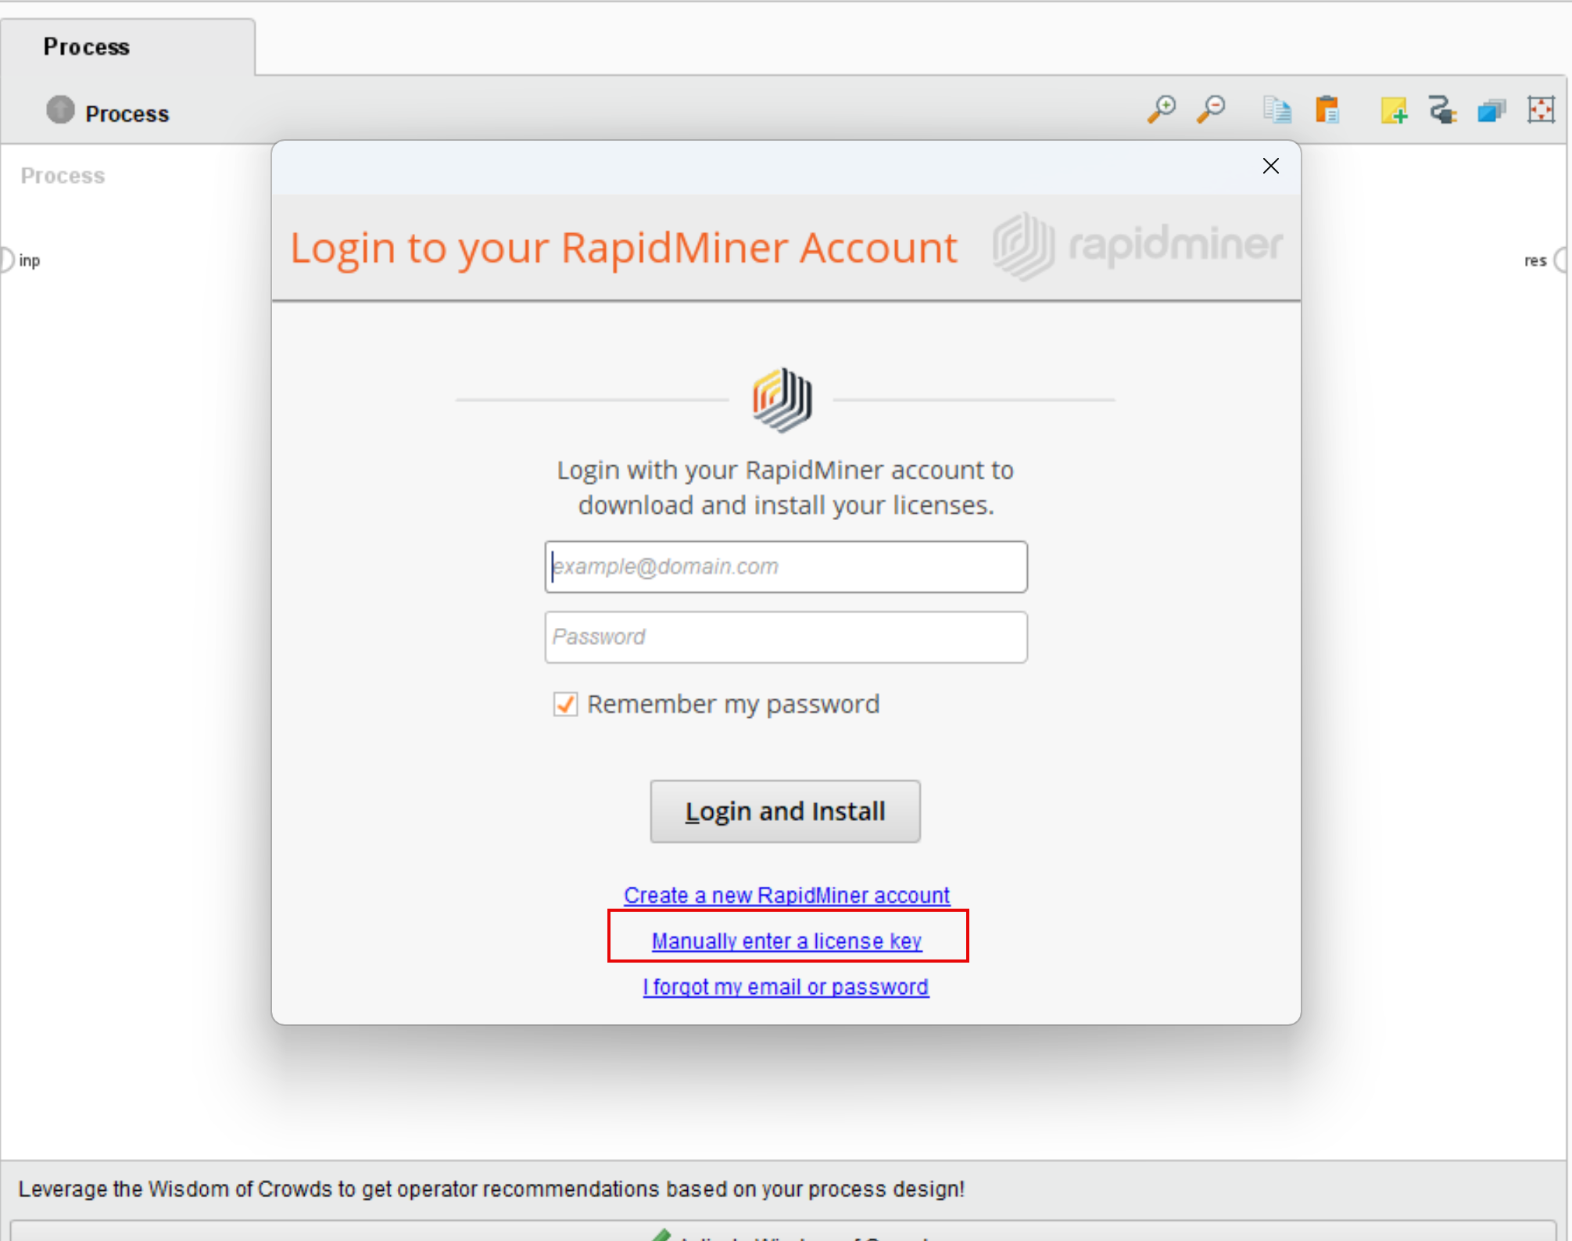Switch to the Process tab
Image resolution: width=1572 pixels, height=1241 pixels.
point(87,47)
